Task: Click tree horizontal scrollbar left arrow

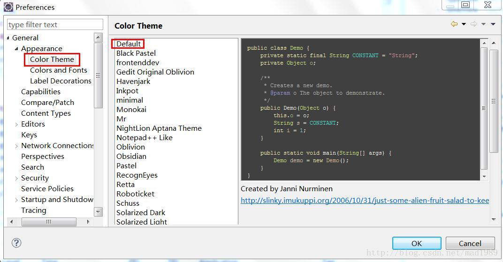Action: click(12, 222)
